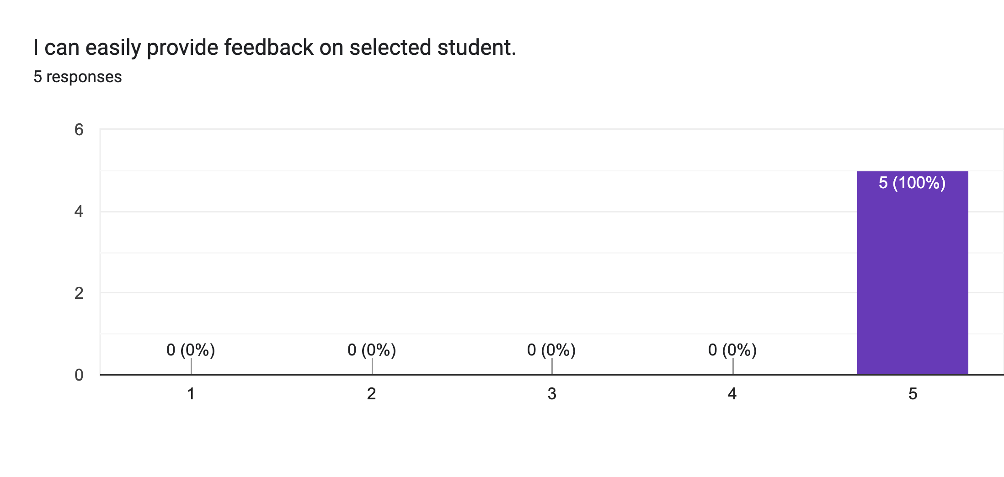The width and height of the screenshot is (1004, 477).
Task: Click the x-axis label 2
Action: [x=372, y=394]
